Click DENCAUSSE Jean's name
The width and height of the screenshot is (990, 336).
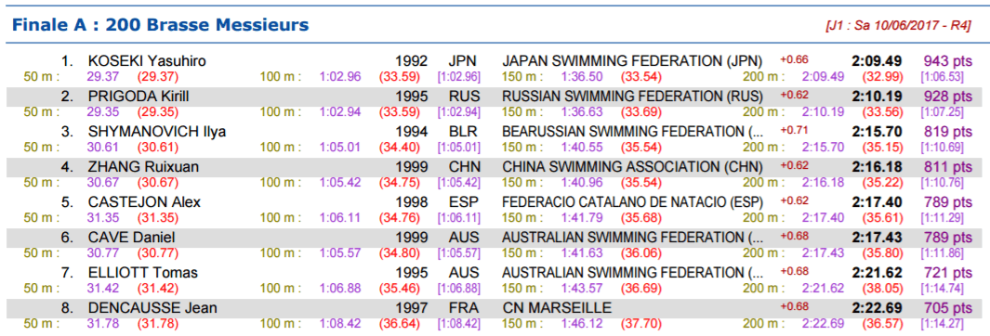(152, 308)
